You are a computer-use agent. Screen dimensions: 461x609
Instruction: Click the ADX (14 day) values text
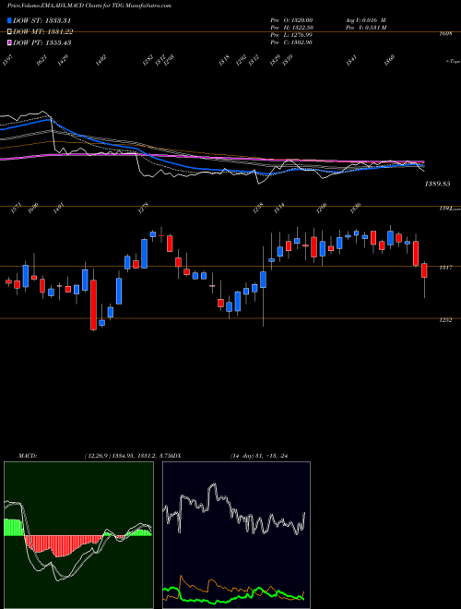click(x=260, y=455)
